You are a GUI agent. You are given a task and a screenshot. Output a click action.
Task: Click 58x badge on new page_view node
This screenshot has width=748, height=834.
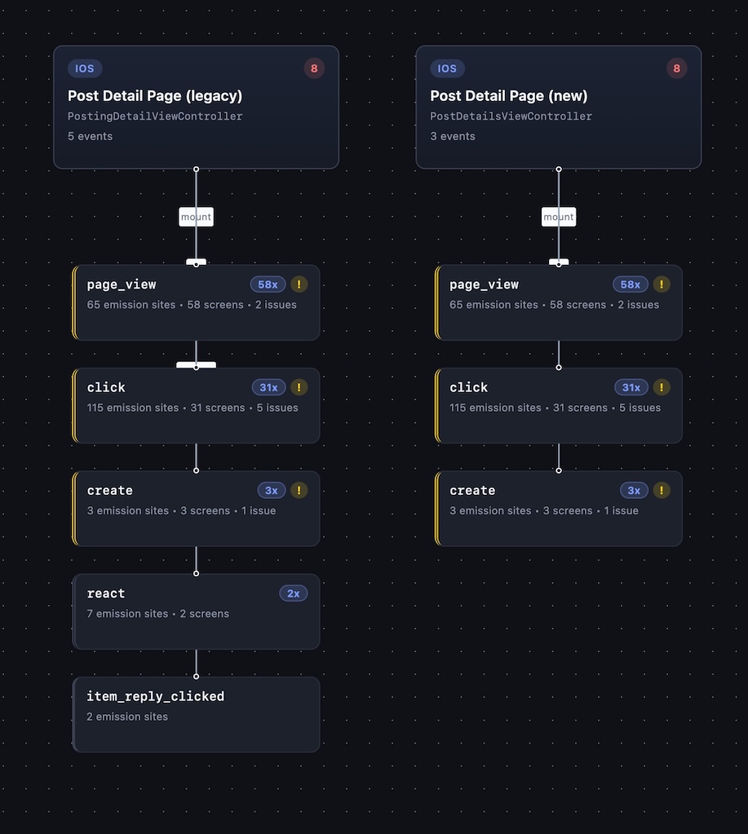(630, 285)
